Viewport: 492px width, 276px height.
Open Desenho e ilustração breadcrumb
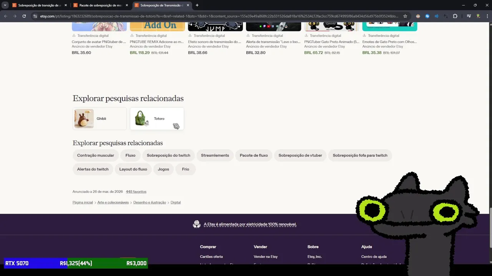150,202
